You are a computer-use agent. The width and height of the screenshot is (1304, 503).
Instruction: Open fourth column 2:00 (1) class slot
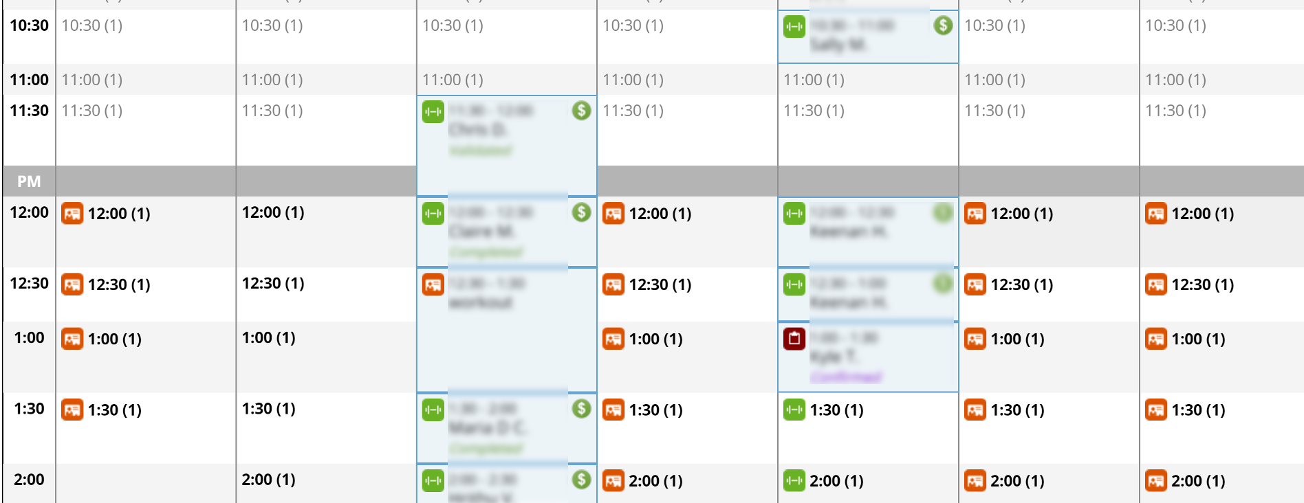pyautogui.click(x=655, y=481)
